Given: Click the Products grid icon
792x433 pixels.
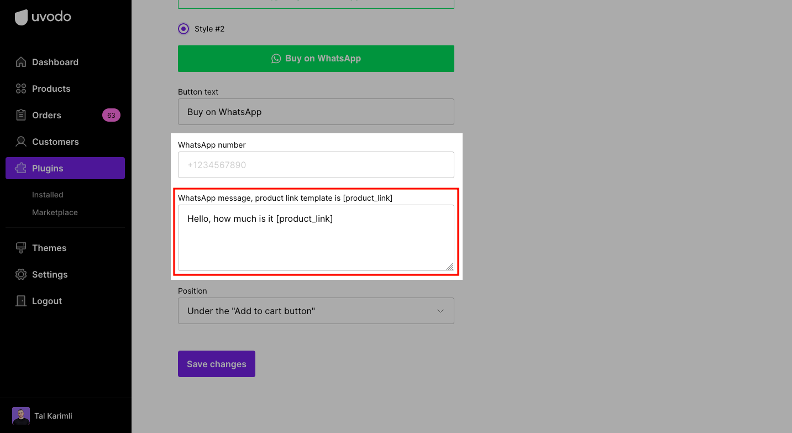Looking at the screenshot, I should 21,88.
